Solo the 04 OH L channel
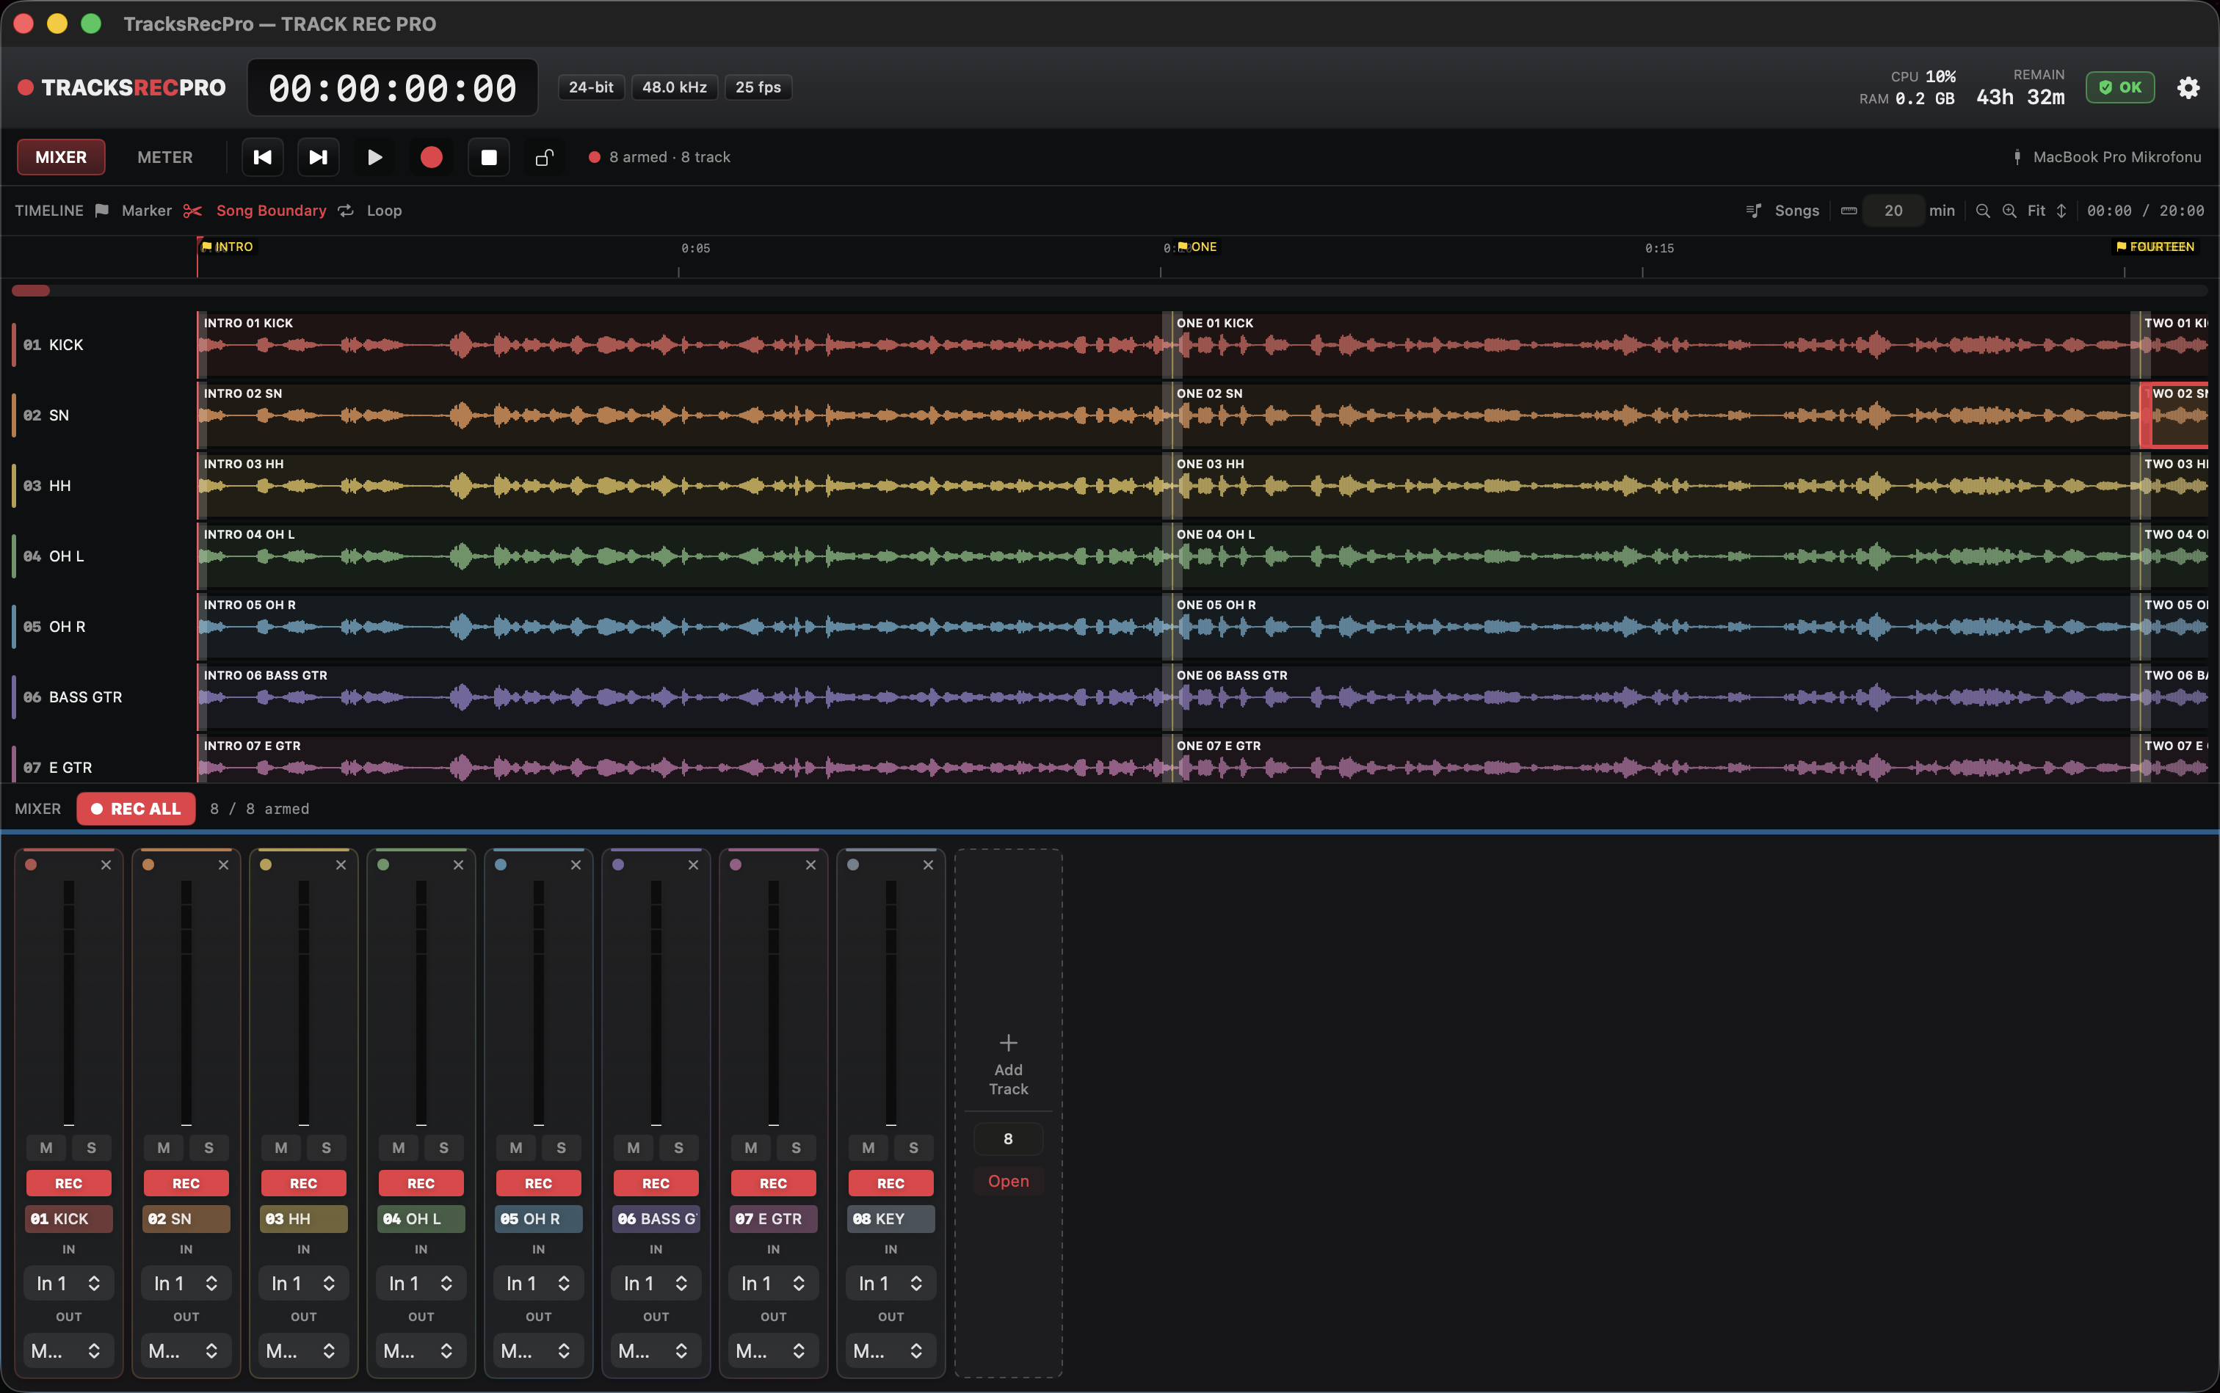Image resolution: width=2220 pixels, height=1393 pixels. (443, 1148)
